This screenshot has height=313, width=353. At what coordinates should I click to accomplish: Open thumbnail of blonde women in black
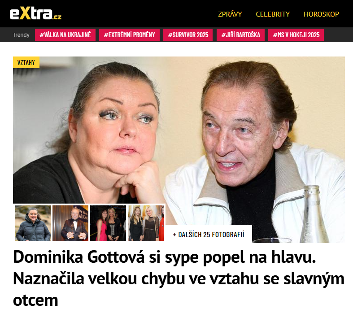(146, 223)
